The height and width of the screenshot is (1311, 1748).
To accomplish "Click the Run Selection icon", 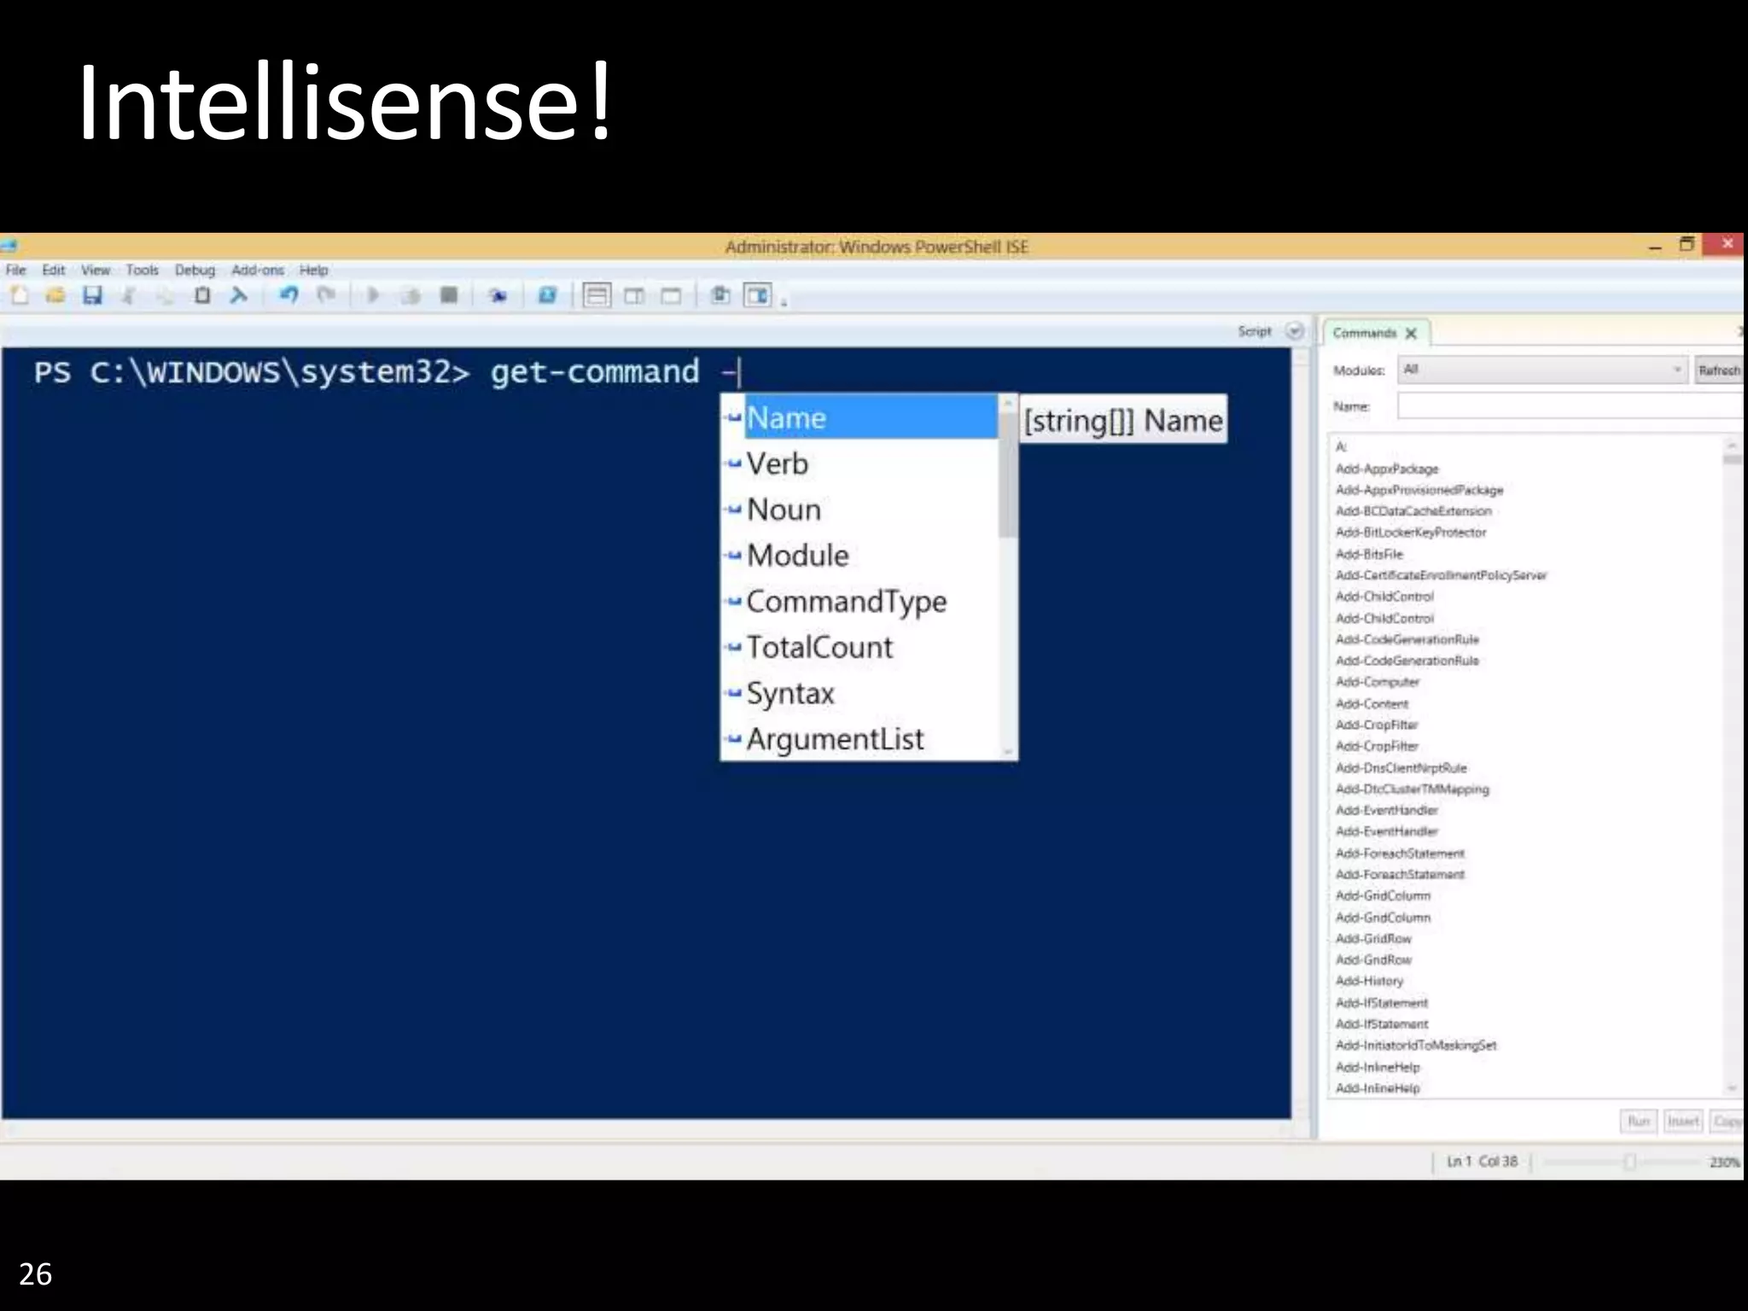I will 411,296.
